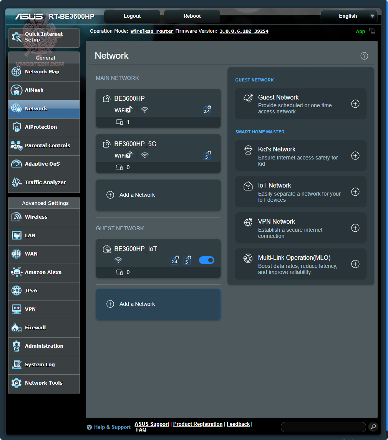Click the VPN monitor icon
Screen dimensions: 388x440
tap(17, 309)
